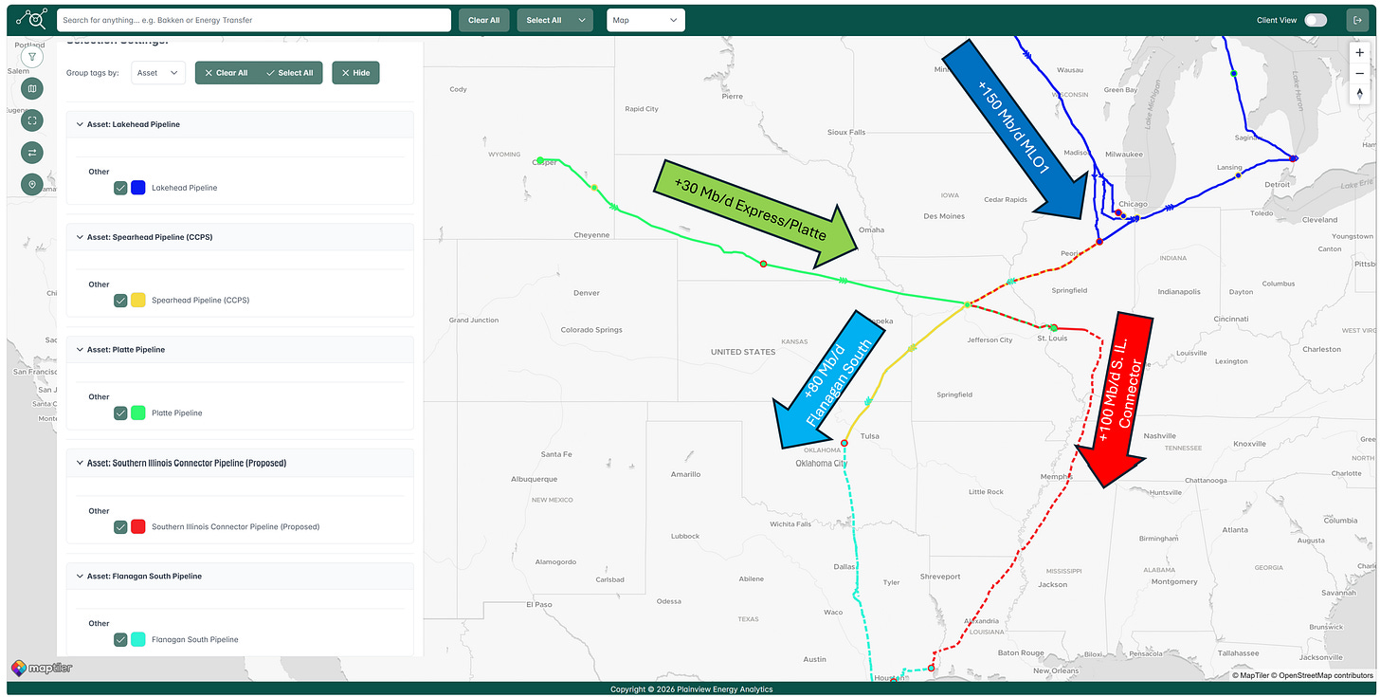
Task: Click the green marker at St. Louis
Action: point(1053,328)
